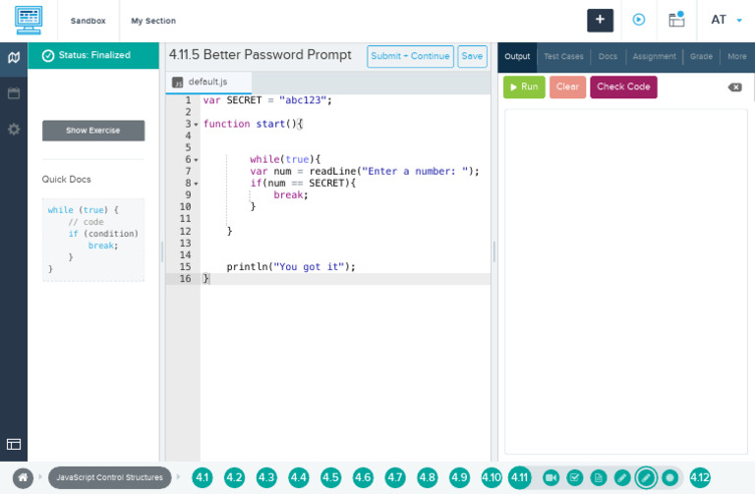
Task: Open the notifications window icon
Action: 676,20
